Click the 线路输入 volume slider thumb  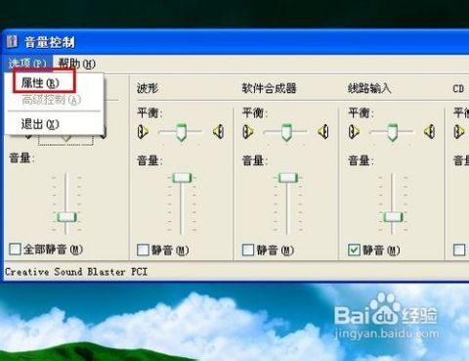(x=393, y=217)
